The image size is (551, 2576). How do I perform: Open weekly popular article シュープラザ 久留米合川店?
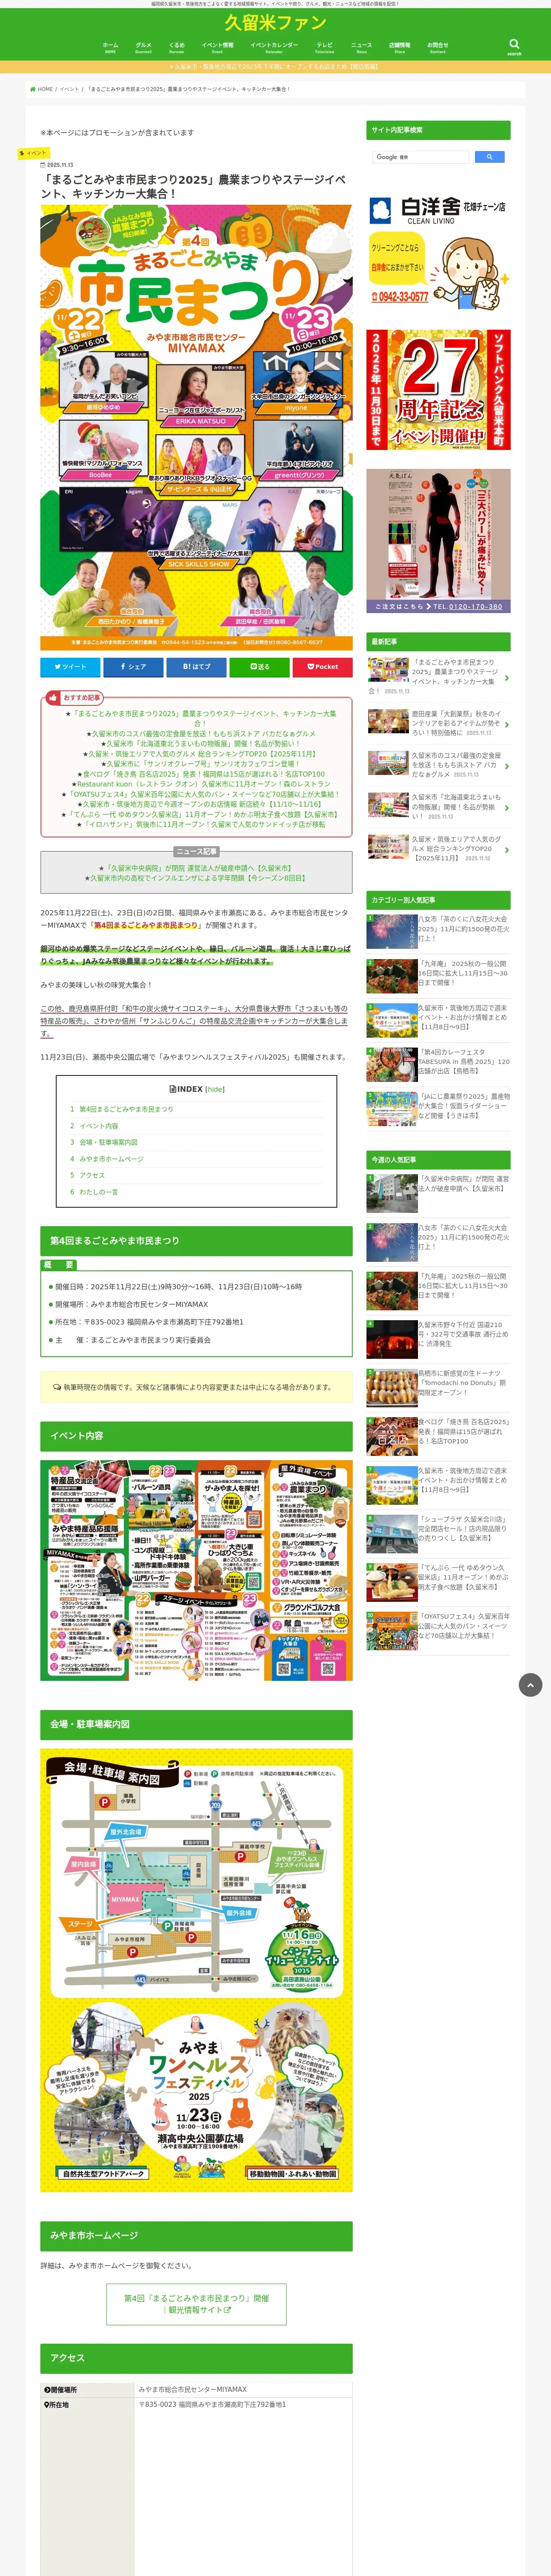(x=438, y=1534)
